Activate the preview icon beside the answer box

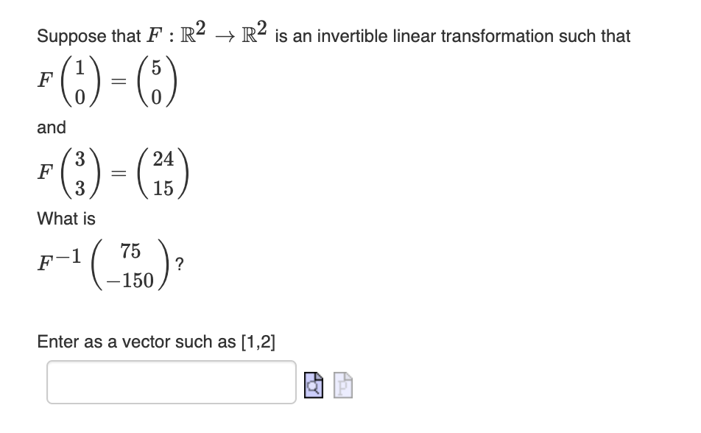[312, 385]
